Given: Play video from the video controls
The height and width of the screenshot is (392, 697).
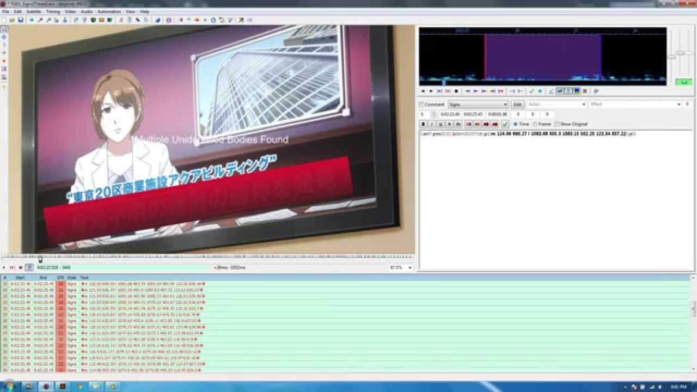Looking at the screenshot, I should coord(4,267).
